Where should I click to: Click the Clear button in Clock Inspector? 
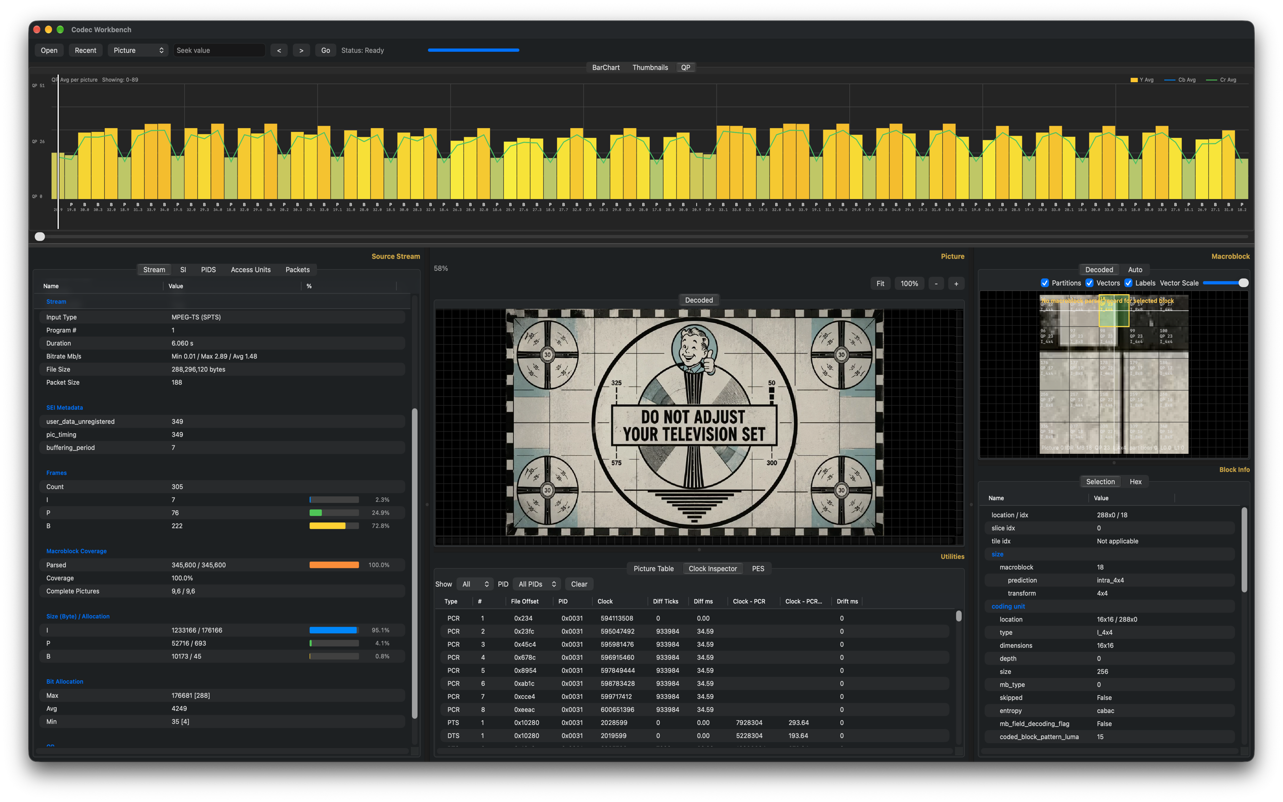tap(579, 584)
